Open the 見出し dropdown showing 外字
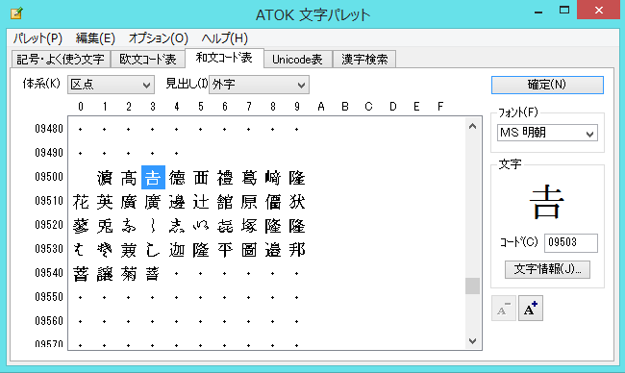 click(x=259, y=85)
